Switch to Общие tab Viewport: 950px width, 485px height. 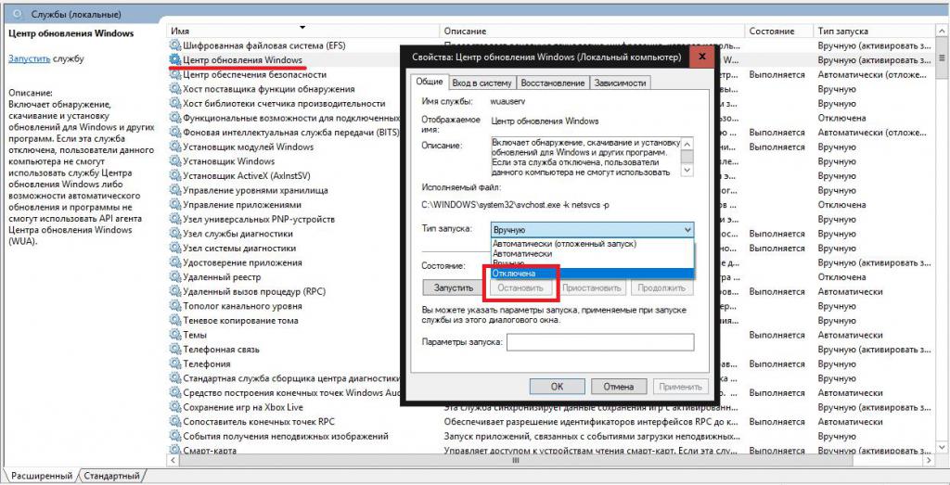pos(430,82)
